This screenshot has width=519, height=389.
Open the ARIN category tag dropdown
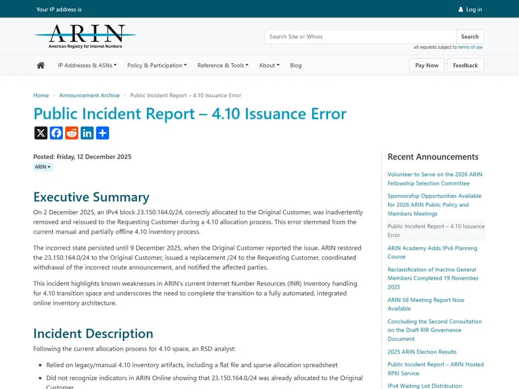43,167
